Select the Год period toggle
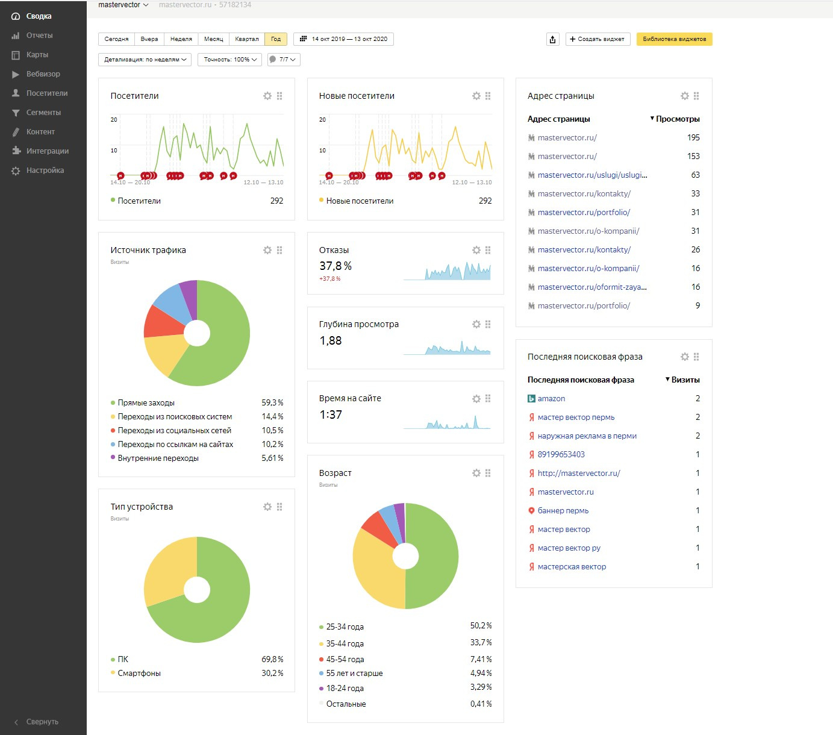 (x=276, y=39)
